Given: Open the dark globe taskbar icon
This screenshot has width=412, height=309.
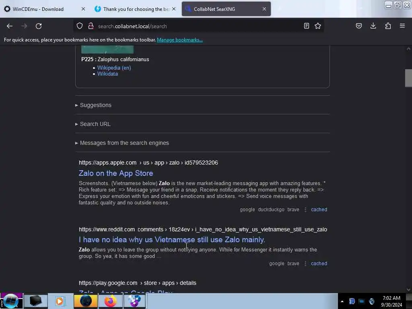Looking at the screenshot, I should [x=85, y=301].
